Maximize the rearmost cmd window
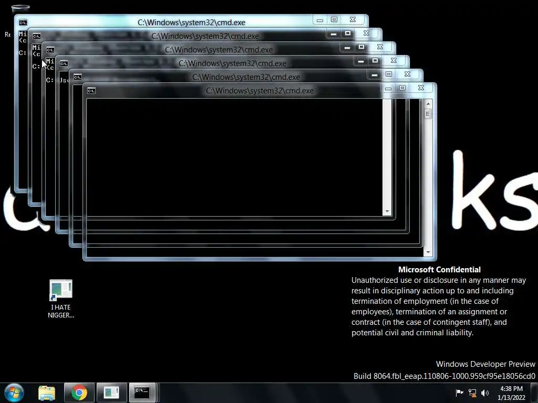Viewport: 538px width, 403px height. [x=334, y=20]
